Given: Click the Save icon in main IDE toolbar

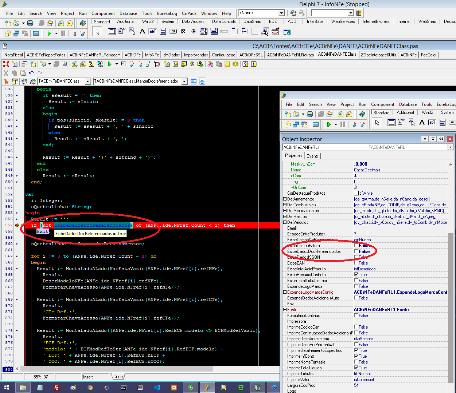Looking at the screenshot, I should (30, 23).
